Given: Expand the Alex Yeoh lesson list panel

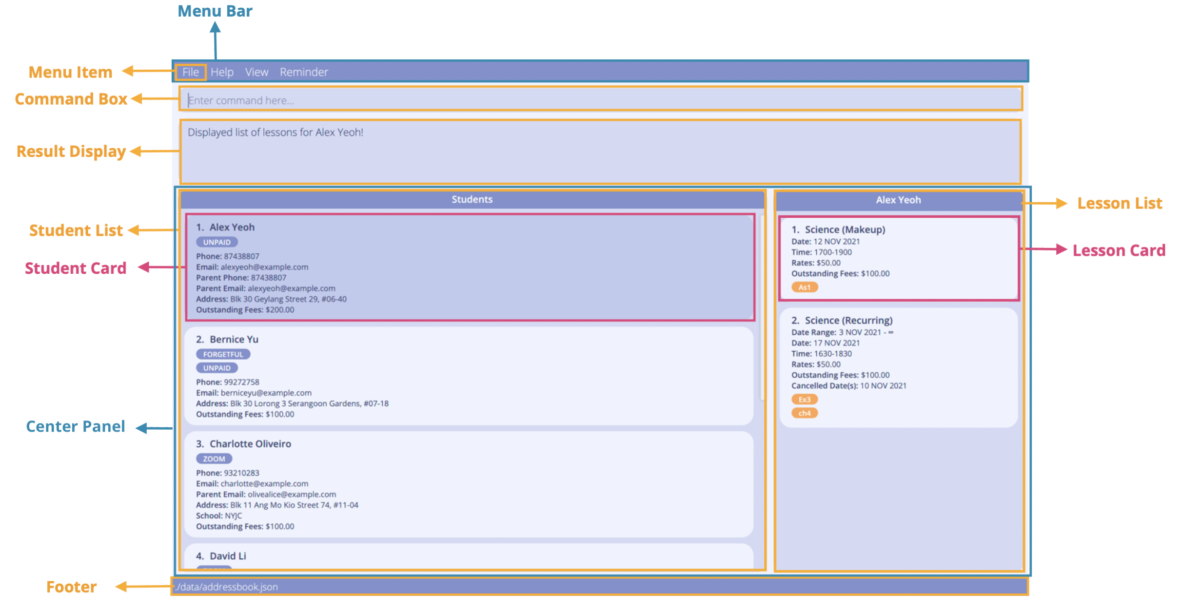Looking at the screenshot, I should coord(896,200).
